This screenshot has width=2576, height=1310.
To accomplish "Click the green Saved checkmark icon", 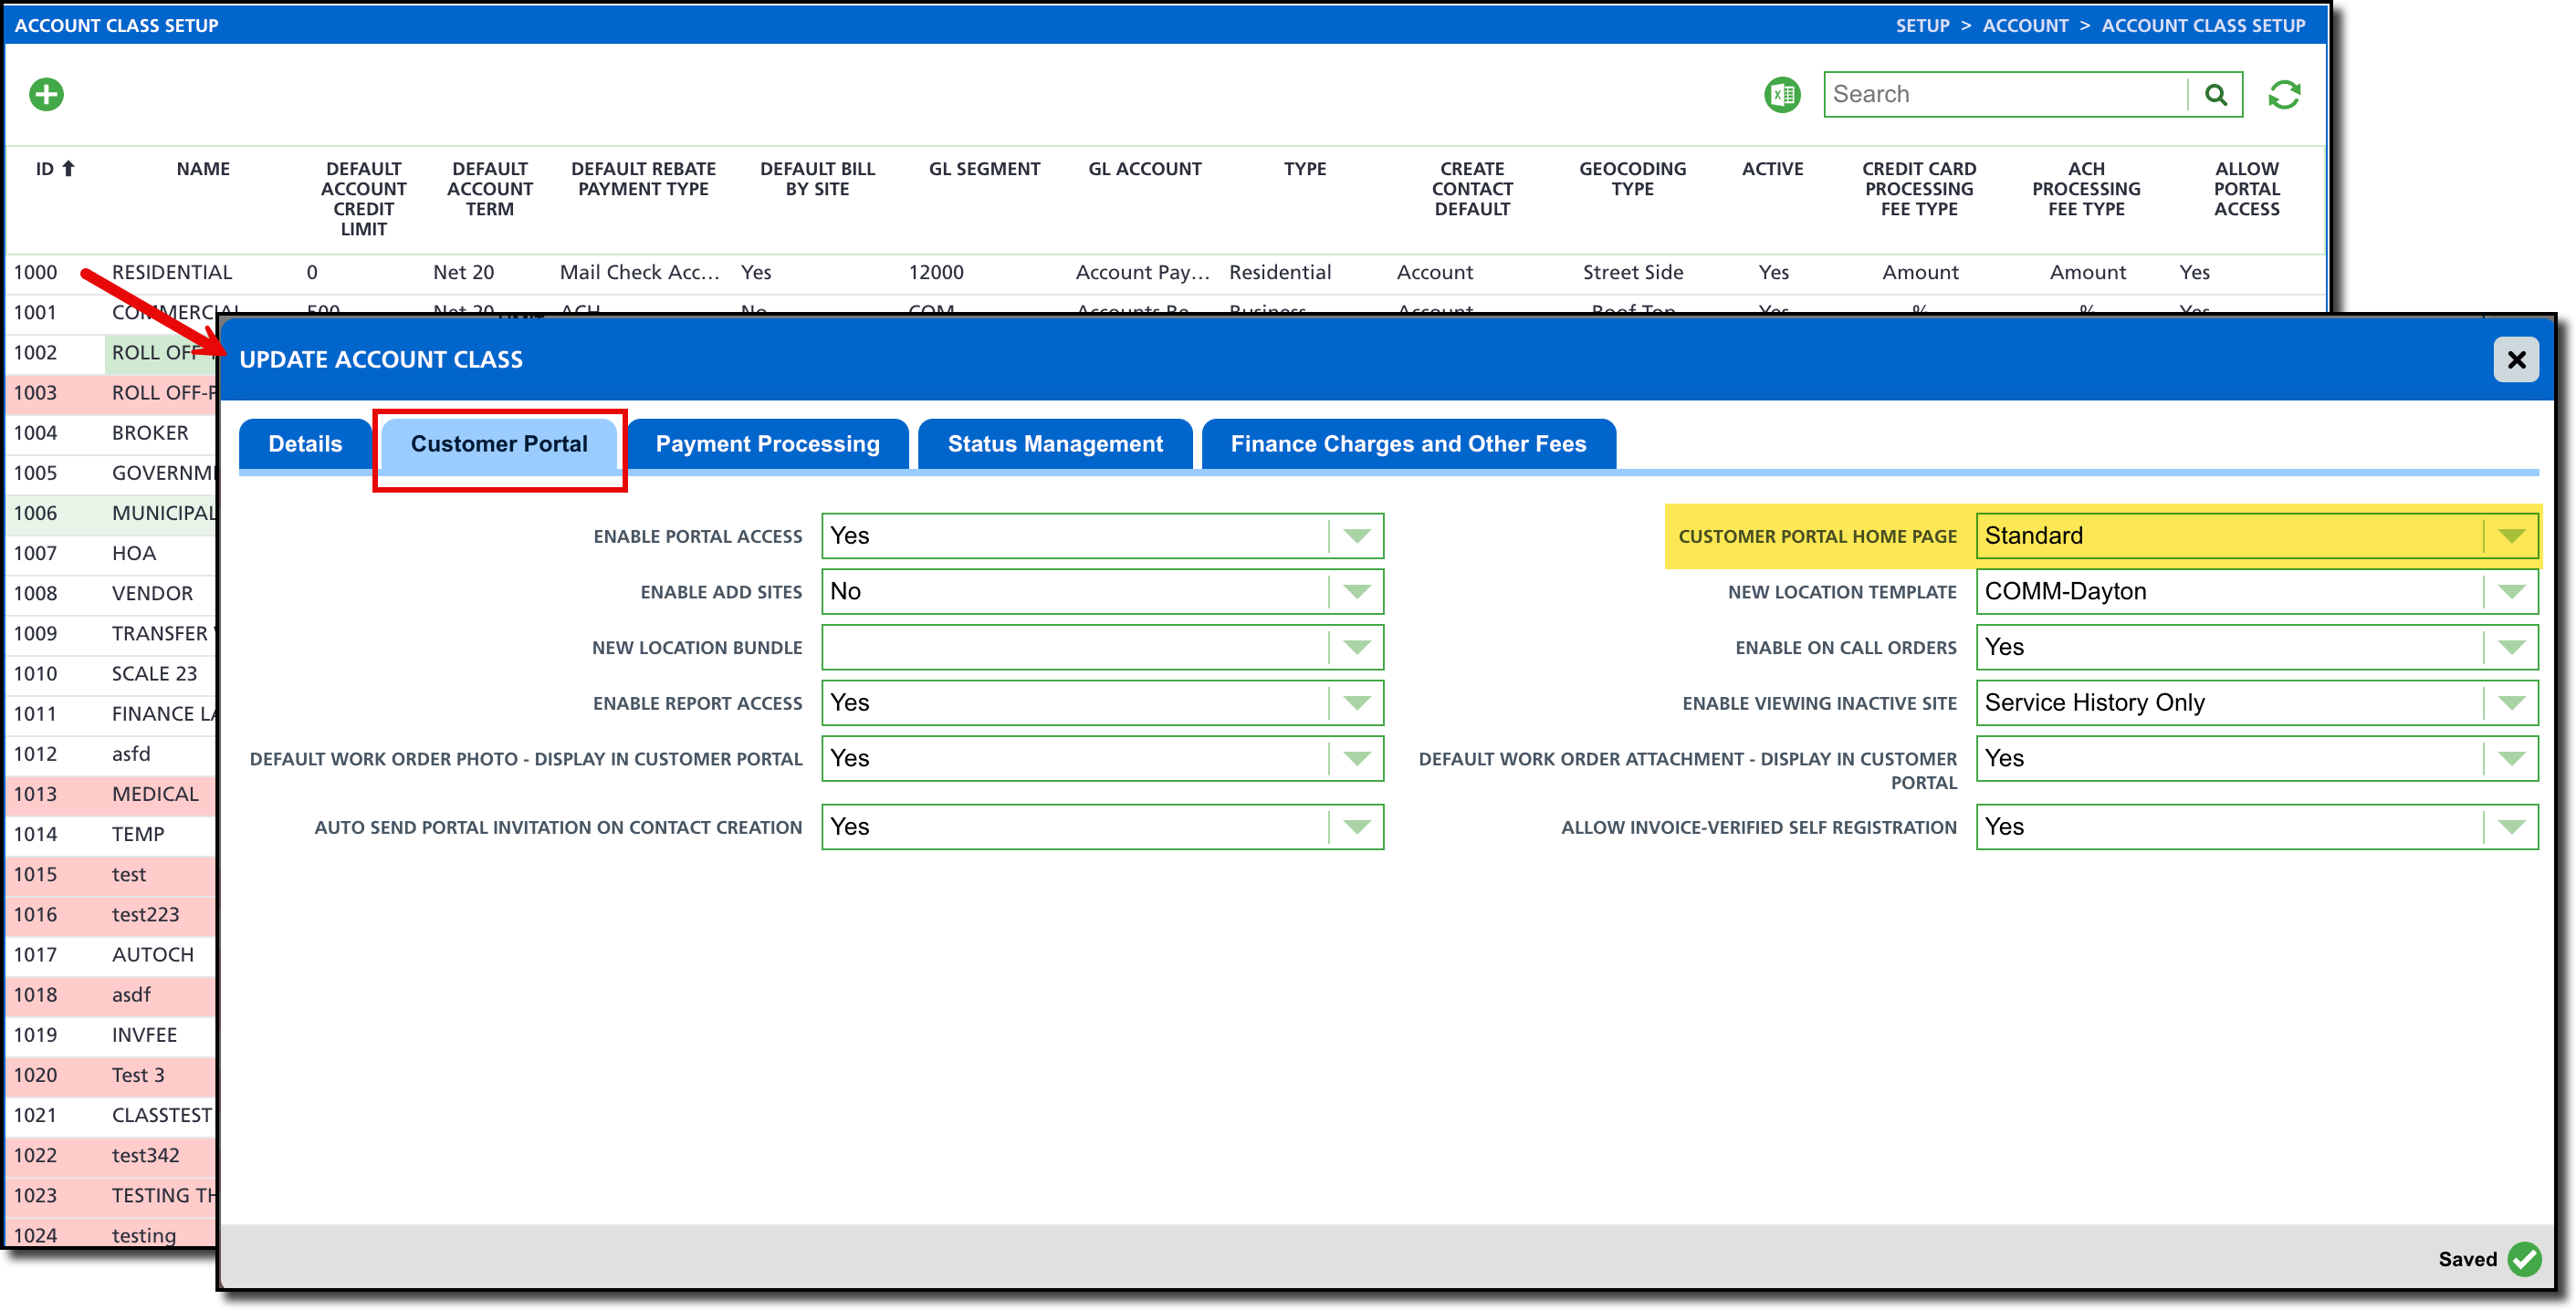I will pos(2524,1259).
